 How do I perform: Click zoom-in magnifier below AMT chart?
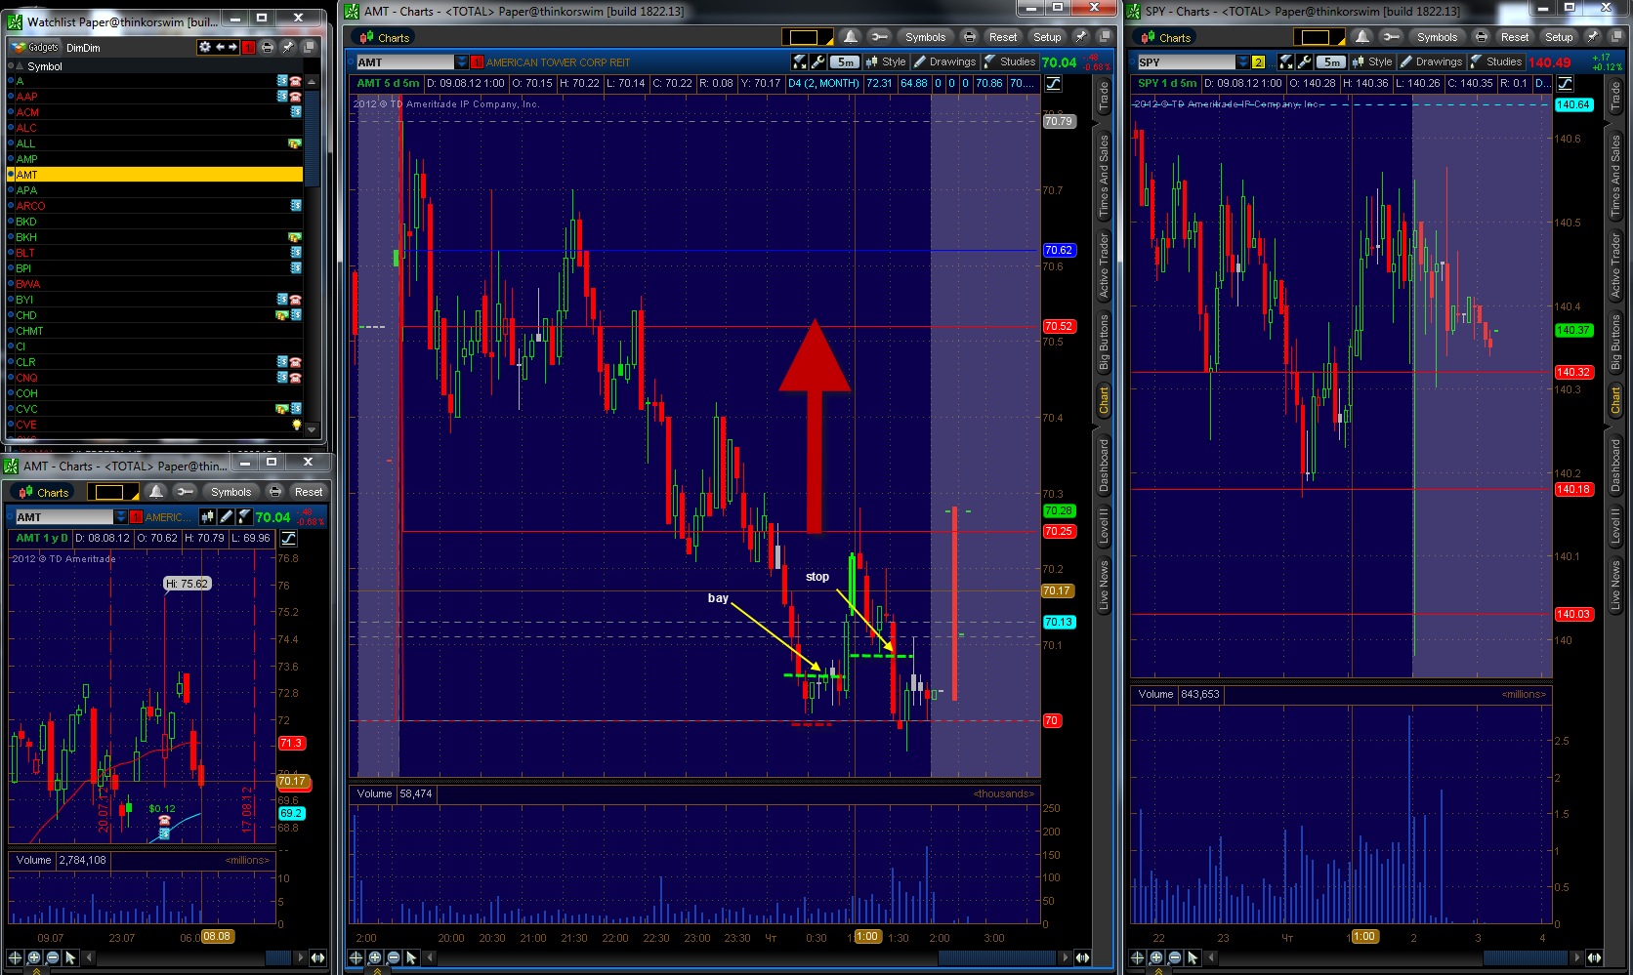375,957
